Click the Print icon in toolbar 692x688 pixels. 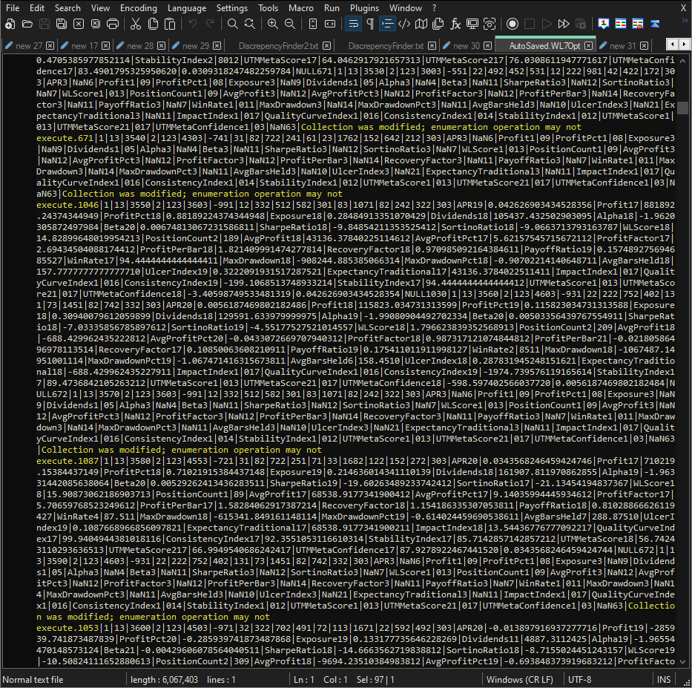pyautogui.click(x=113, y=24)
